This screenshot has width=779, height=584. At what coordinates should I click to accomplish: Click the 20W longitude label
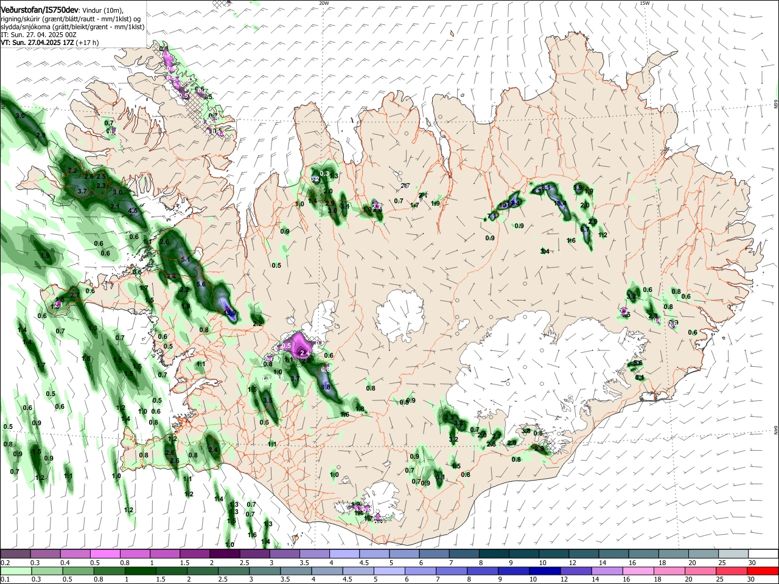pyautogui.click(x=324, y=3)
